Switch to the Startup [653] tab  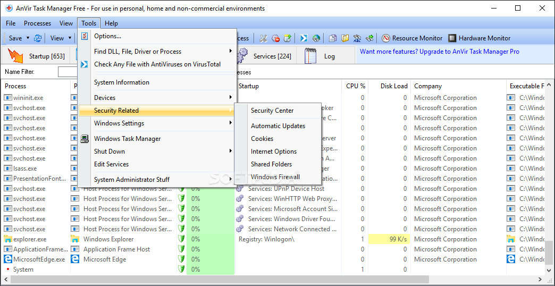tap(36, 56)
